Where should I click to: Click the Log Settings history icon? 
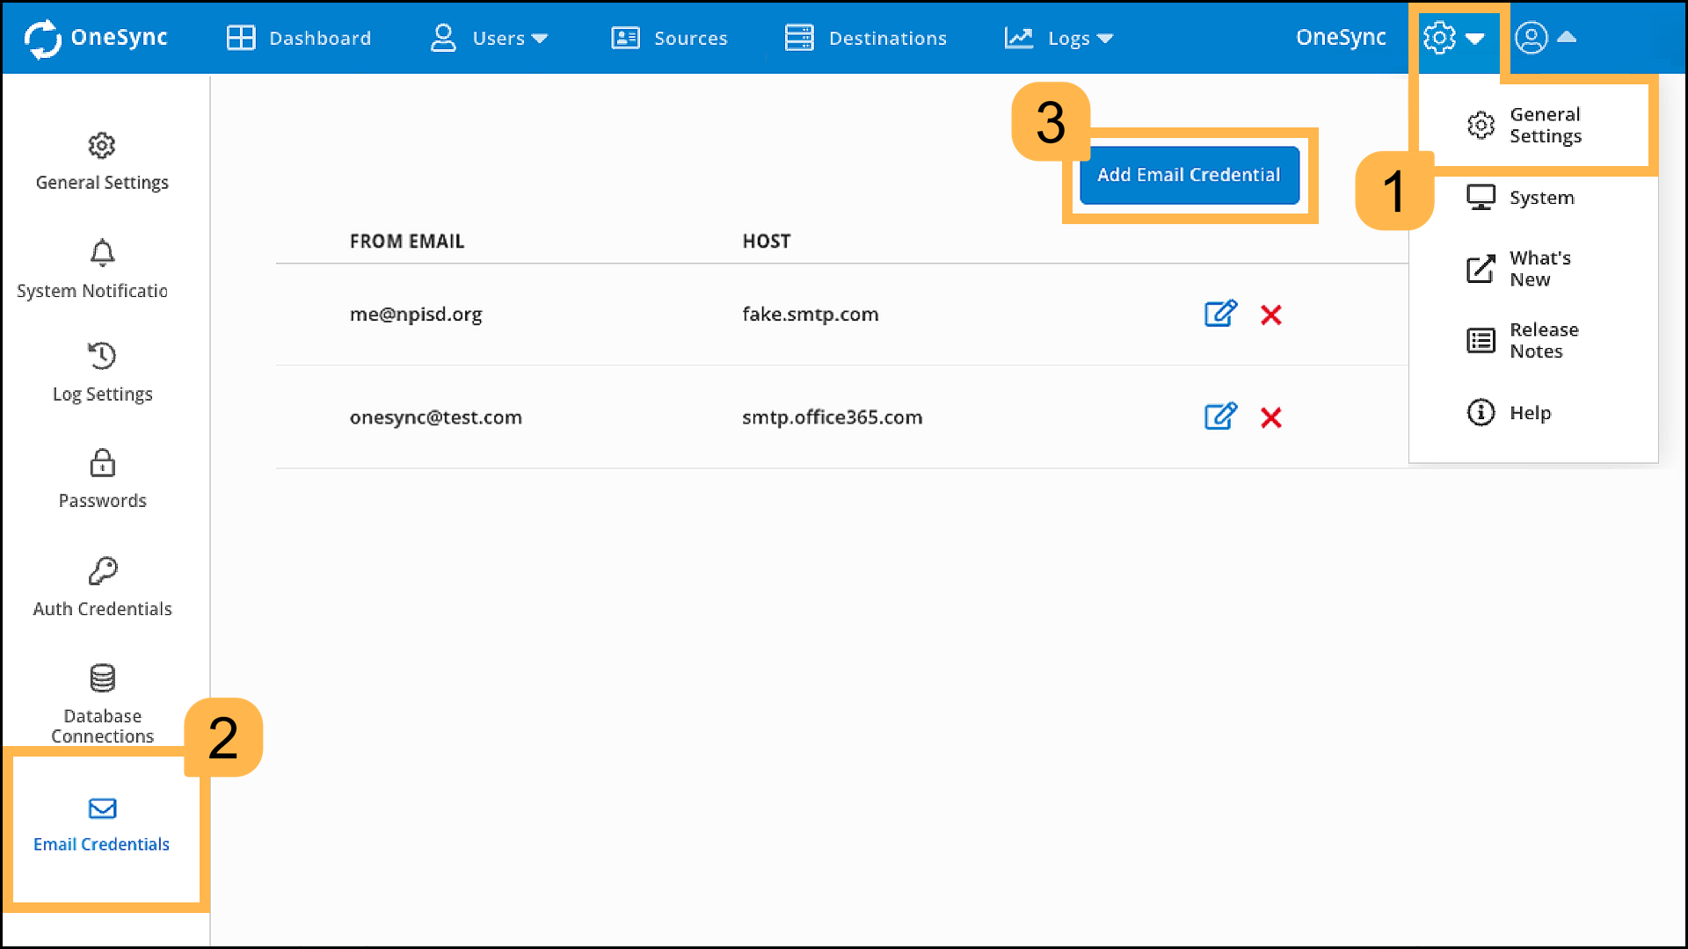click(x=102, y=356)
